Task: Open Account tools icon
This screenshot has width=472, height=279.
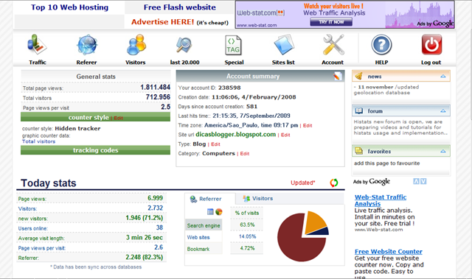Action: 333,44
